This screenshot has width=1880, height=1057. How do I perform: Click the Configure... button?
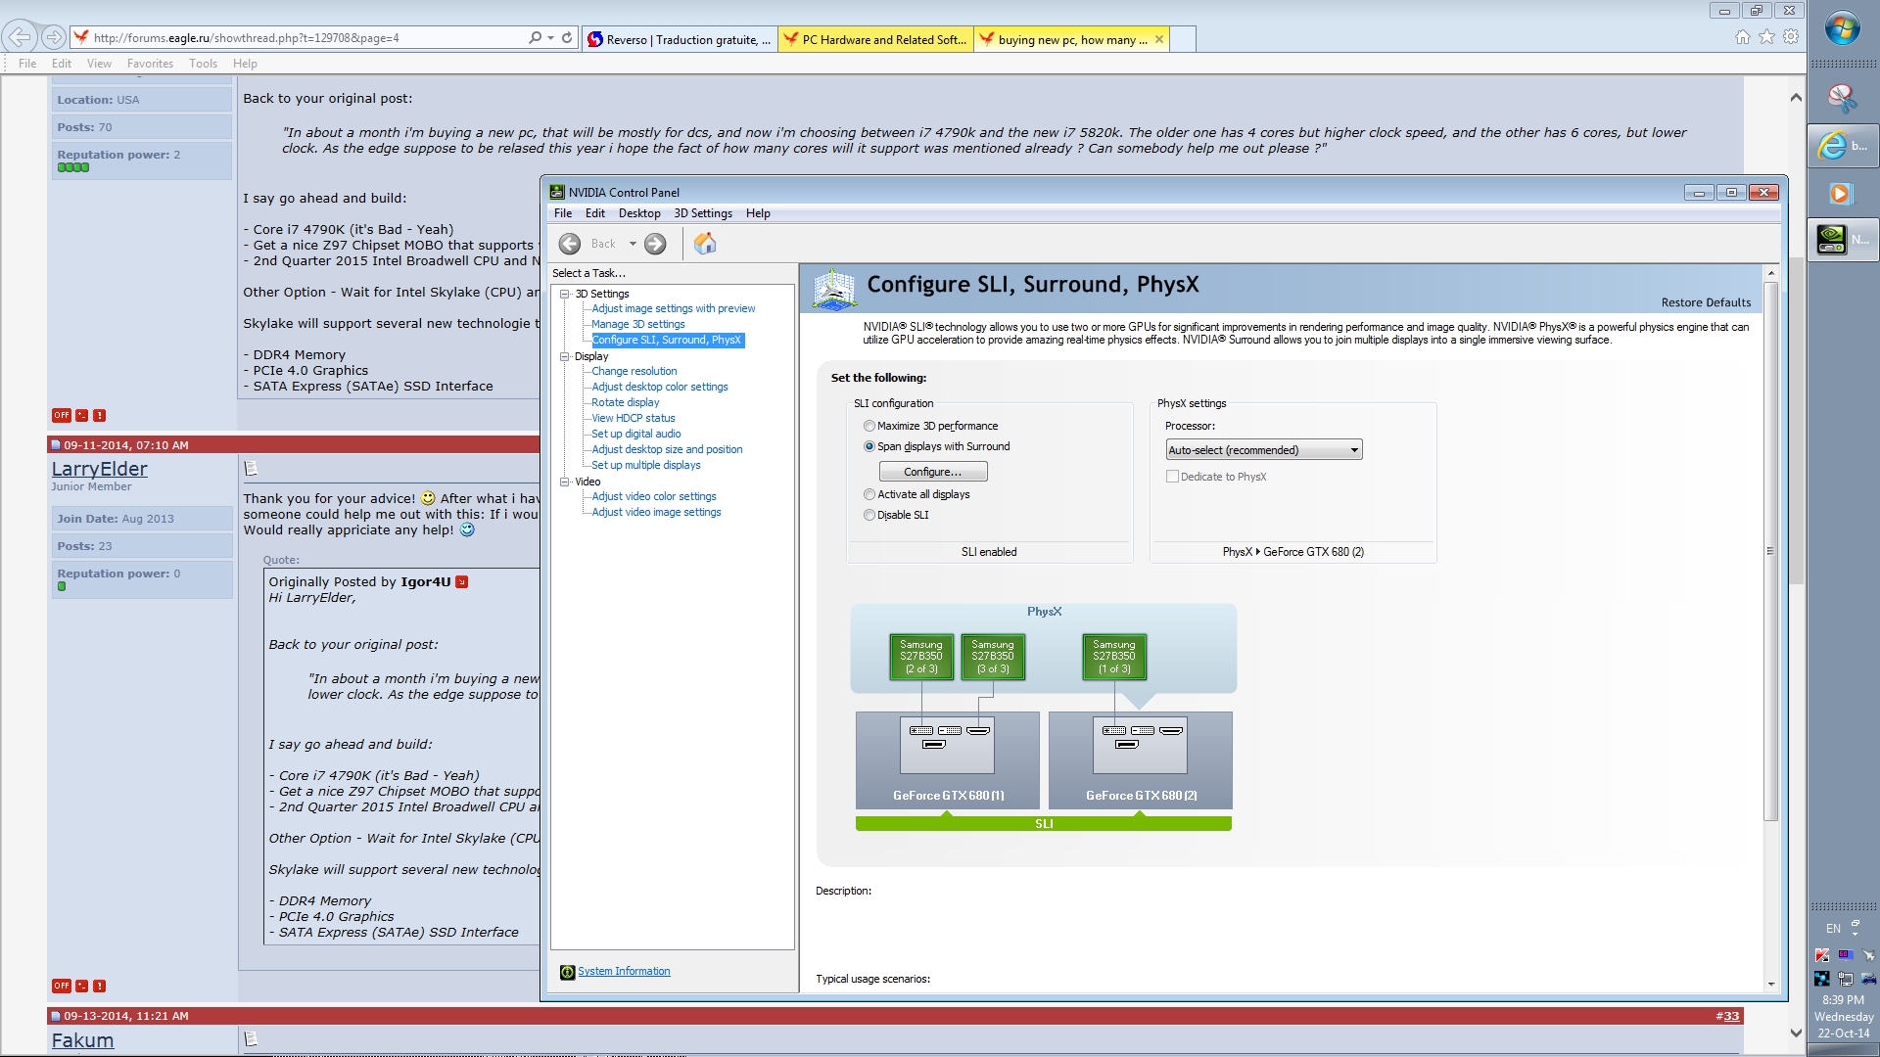pyautogui.click(x=933, y=472)
